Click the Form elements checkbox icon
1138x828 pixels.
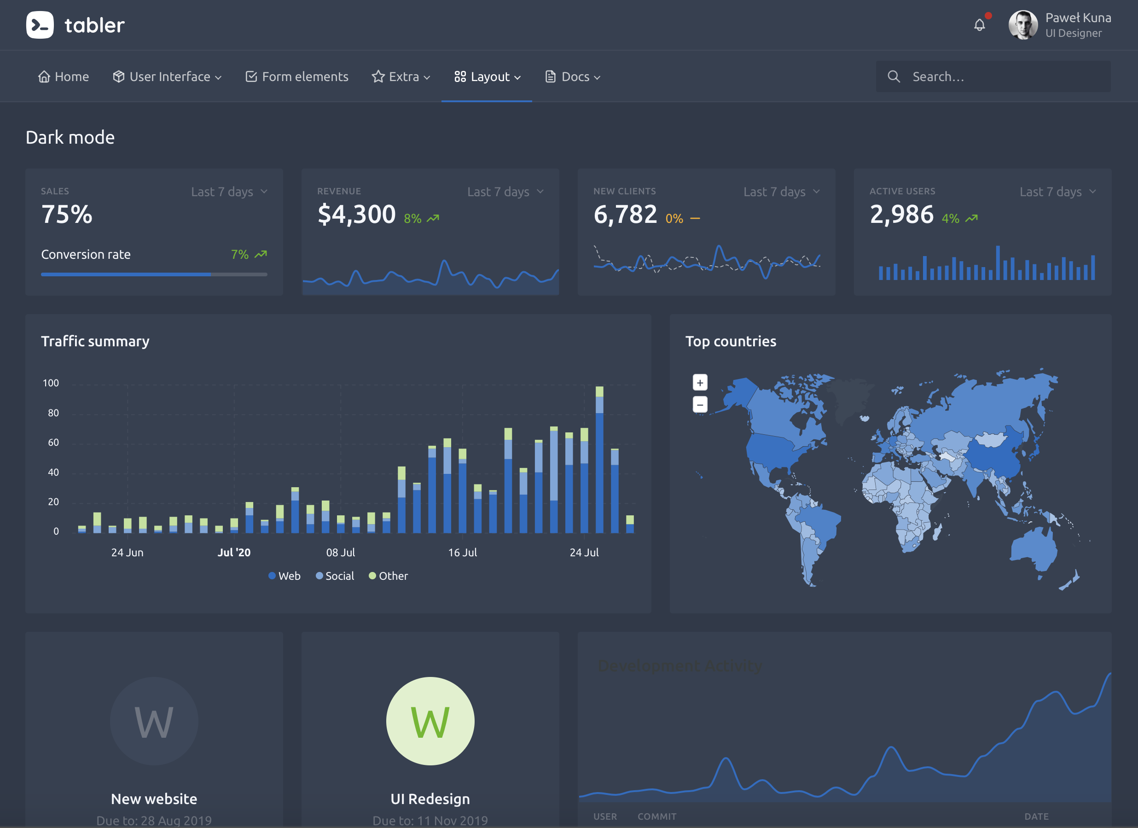250,76
